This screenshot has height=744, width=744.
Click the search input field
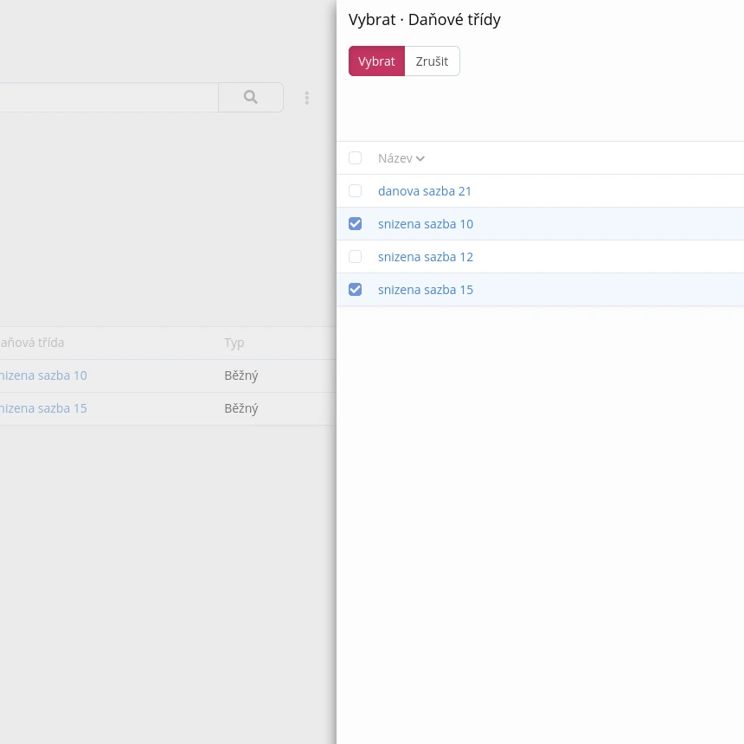(109, 97)
